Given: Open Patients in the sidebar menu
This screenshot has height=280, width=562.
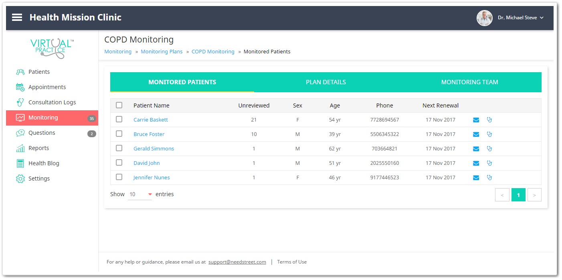Looking at the screenshot, I should 52,72.
